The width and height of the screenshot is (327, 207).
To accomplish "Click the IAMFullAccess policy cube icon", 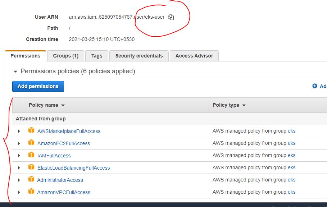I will (x=31, y=155).
